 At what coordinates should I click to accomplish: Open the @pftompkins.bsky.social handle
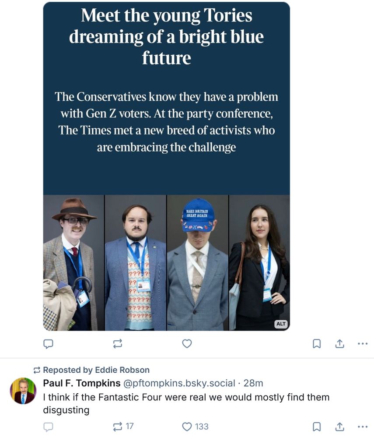pyautogui.click(x=179, y=383)
